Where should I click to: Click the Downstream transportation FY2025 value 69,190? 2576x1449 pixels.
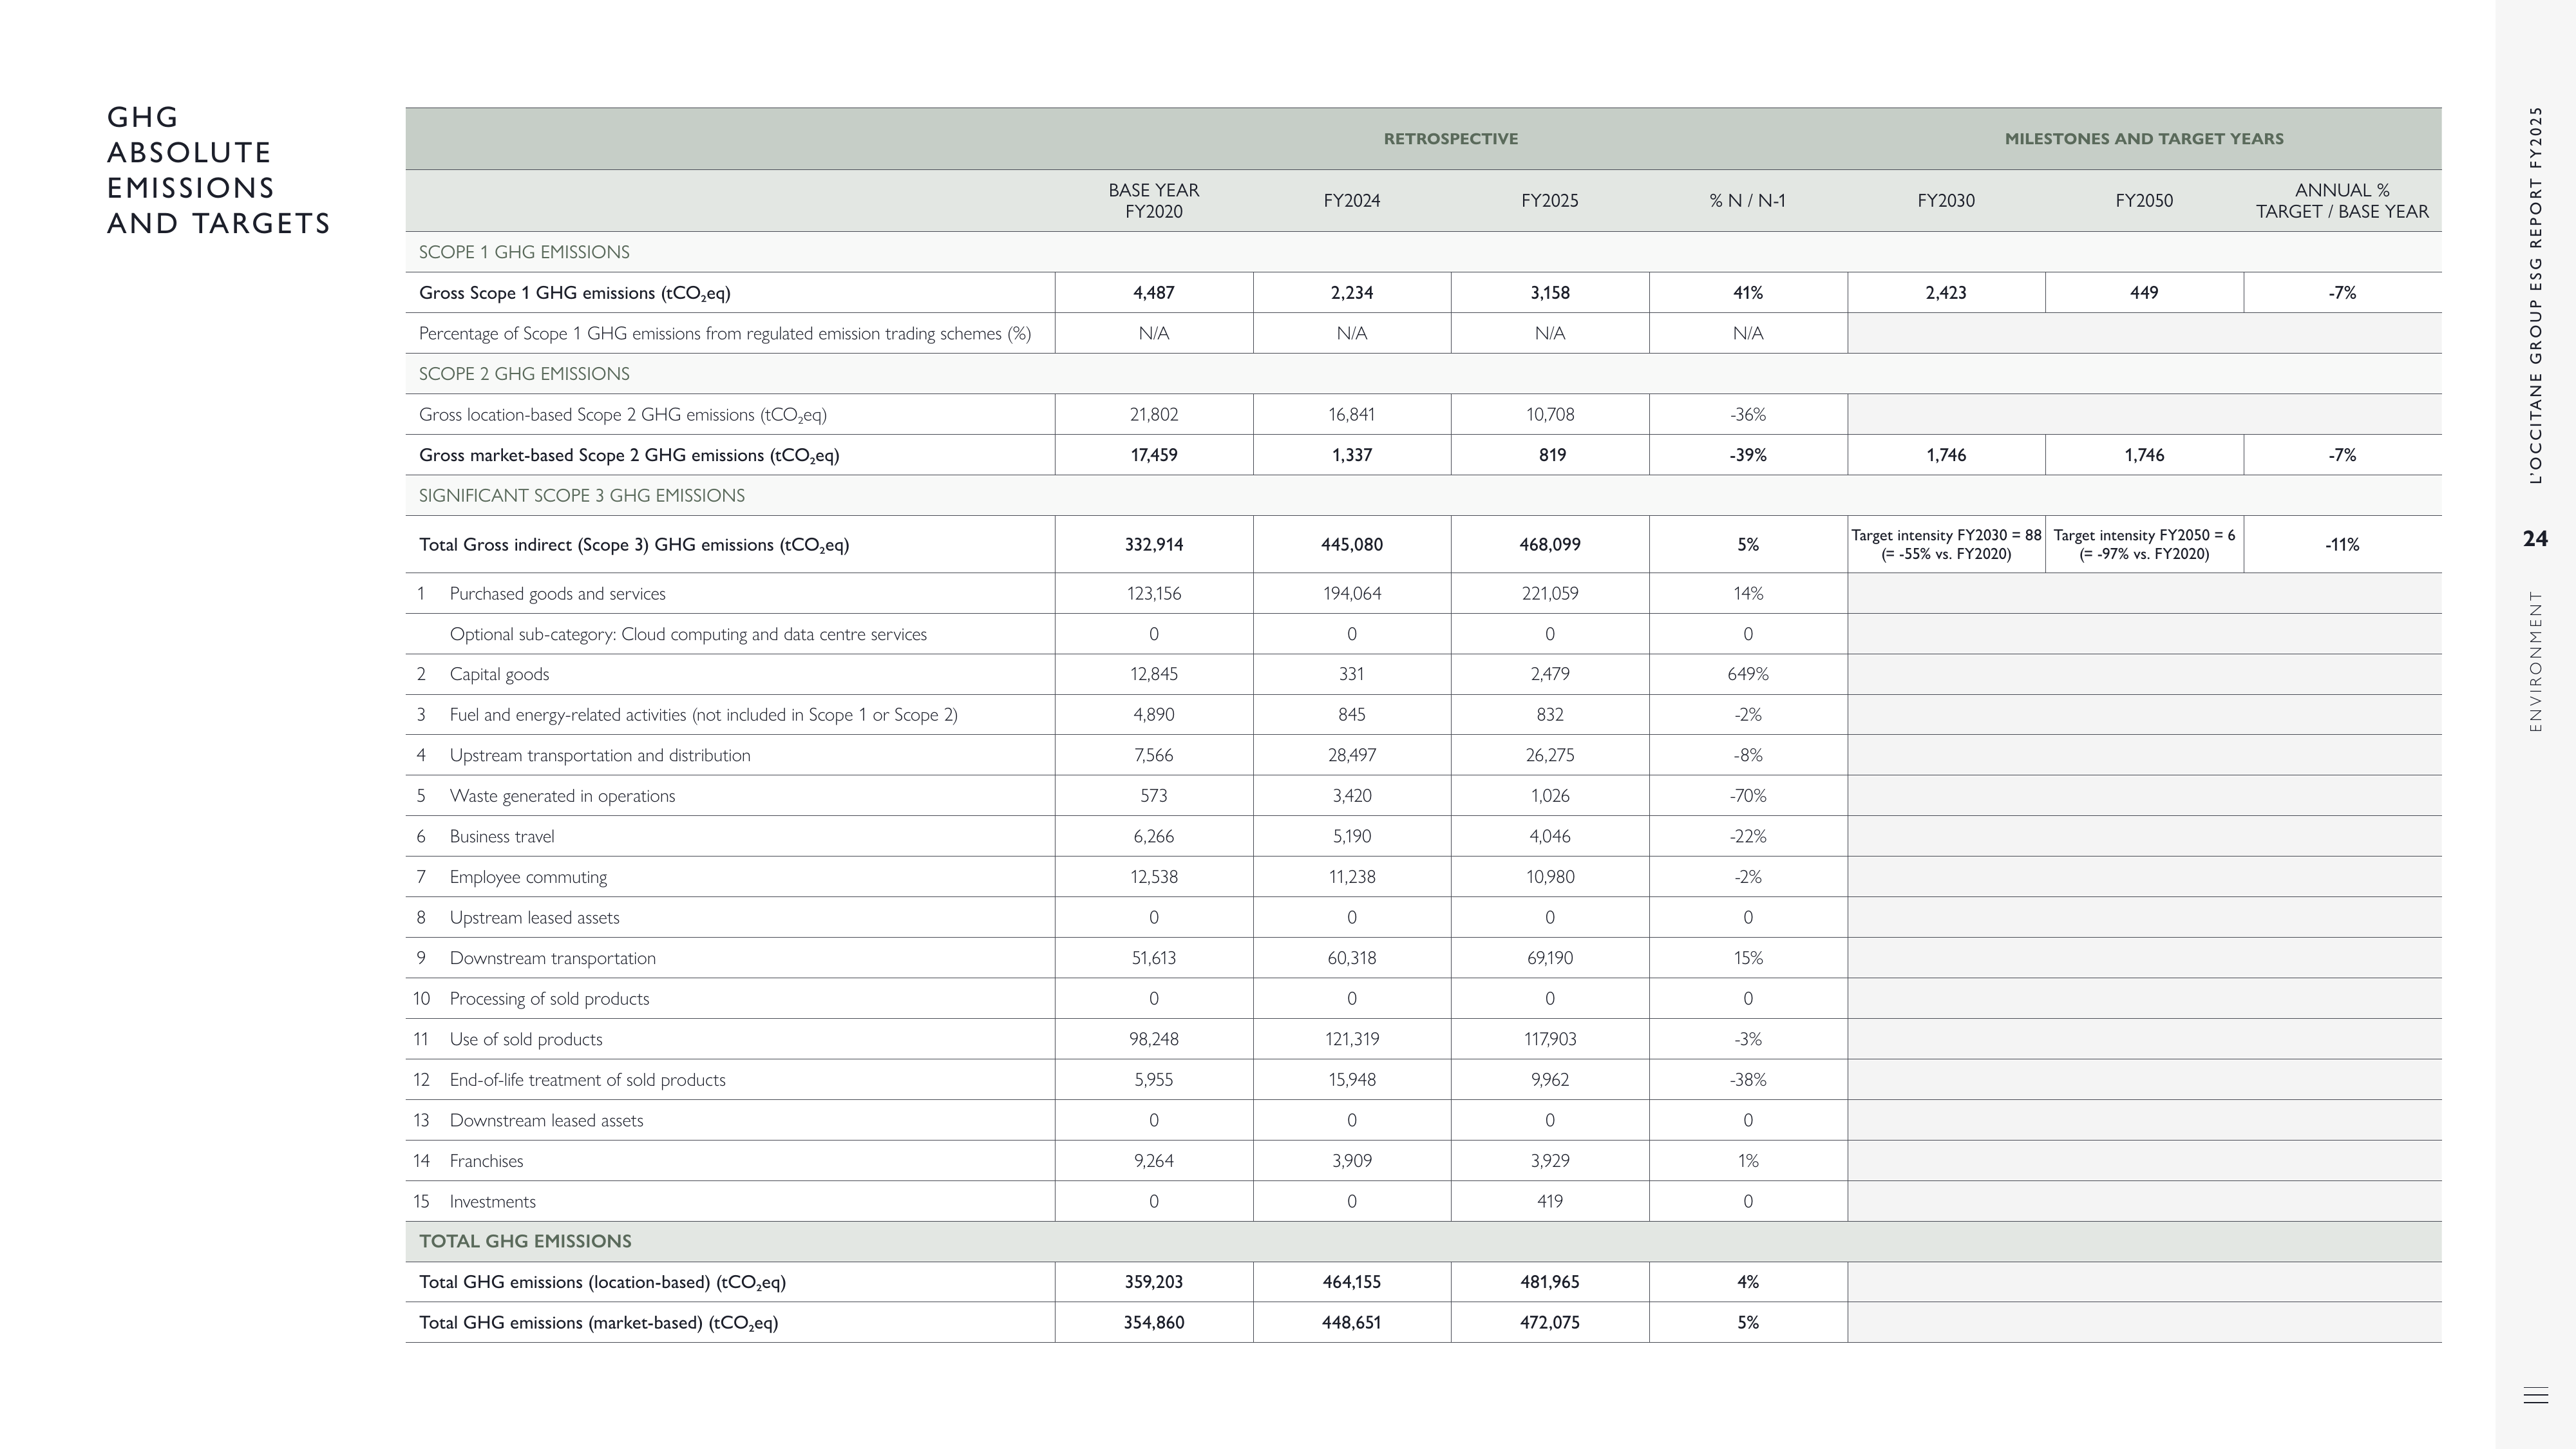point(1549,958)
